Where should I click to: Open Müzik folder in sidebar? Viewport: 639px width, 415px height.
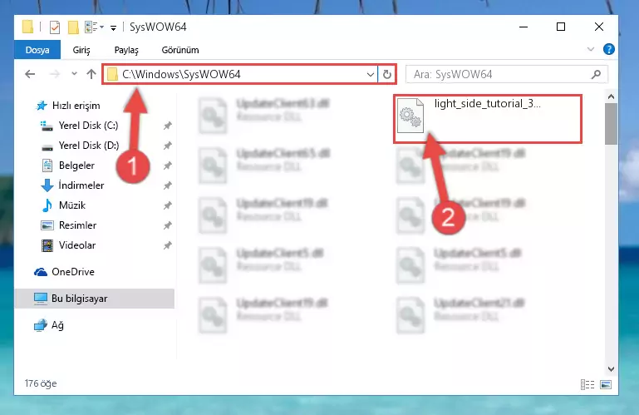[72, 205]
